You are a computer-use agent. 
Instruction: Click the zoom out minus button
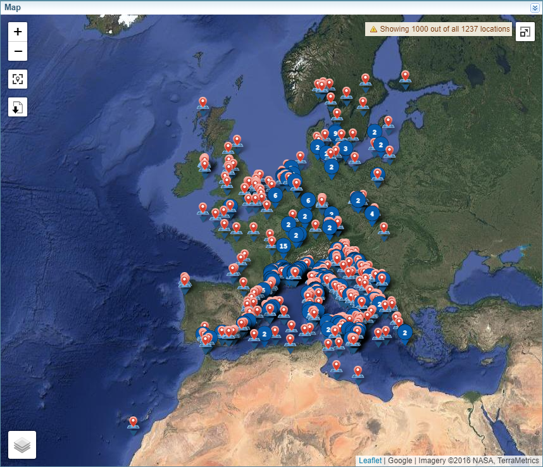[x=18, y=51]
